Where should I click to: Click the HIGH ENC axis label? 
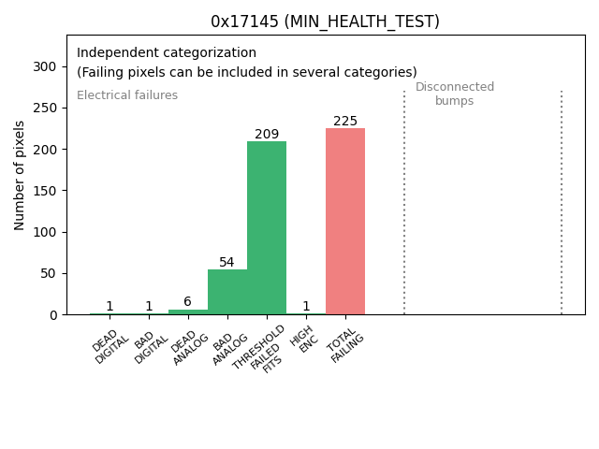coord(304,341)
